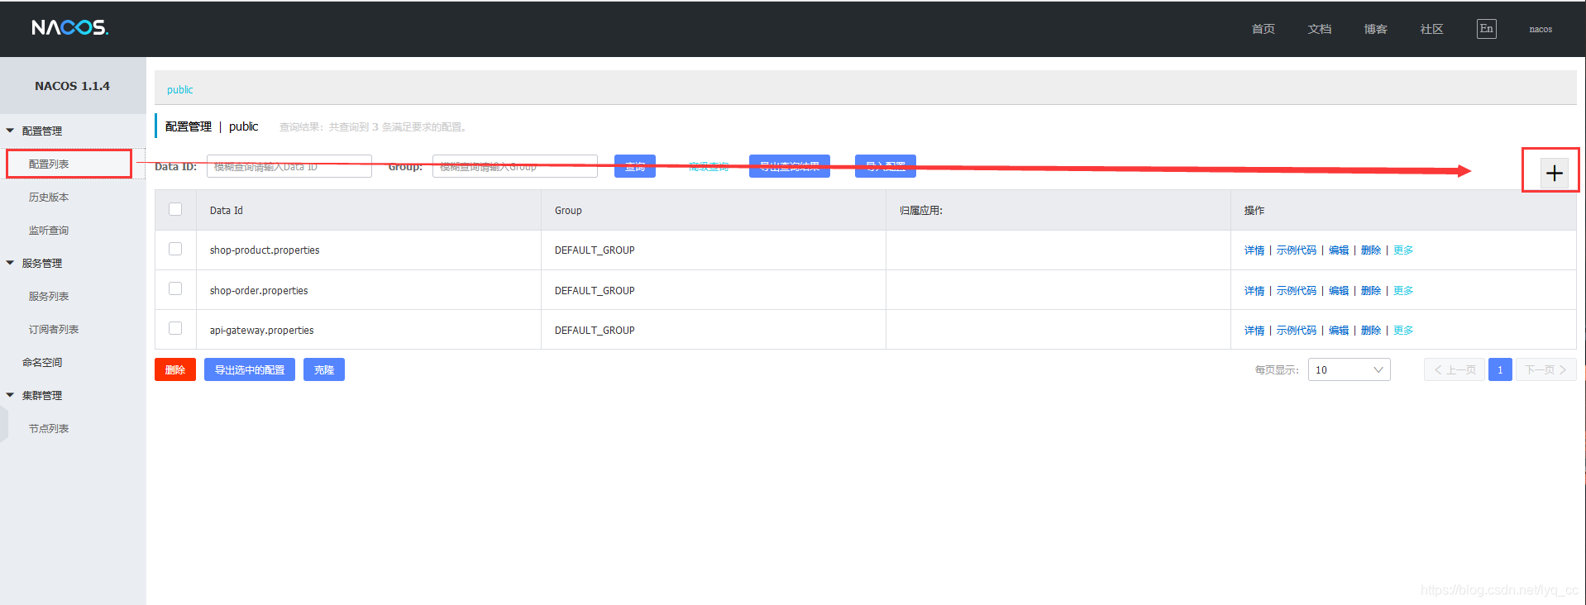Image resolution: width=1586 pixels, height=605 pixels.
Task: Click the 上一页 pagination button
Action: (1455, 369)
